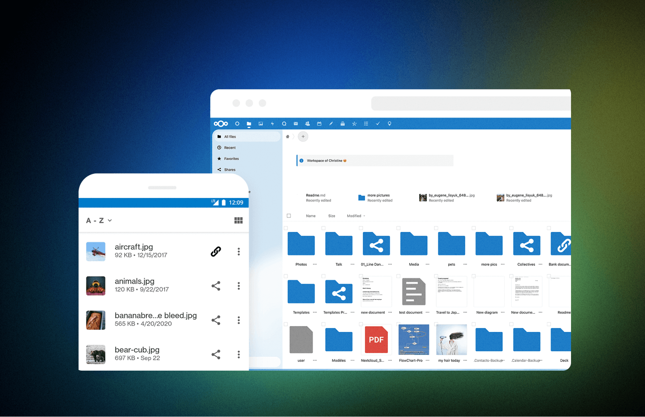Open the Travel to Jap... document
The height and width of the screenshot is (417, 645).
(x=451, y=292)
